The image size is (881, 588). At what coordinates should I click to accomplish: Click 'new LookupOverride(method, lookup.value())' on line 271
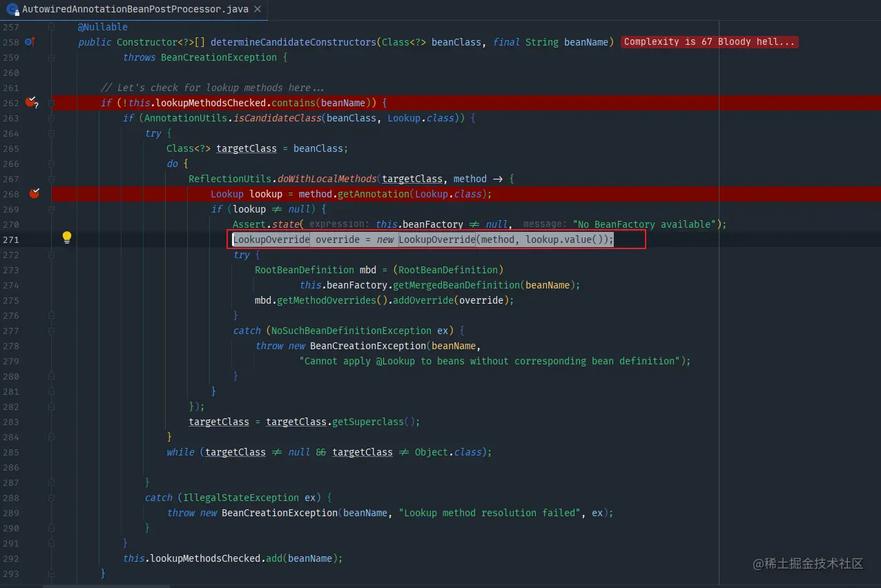(x=492, y=239)
